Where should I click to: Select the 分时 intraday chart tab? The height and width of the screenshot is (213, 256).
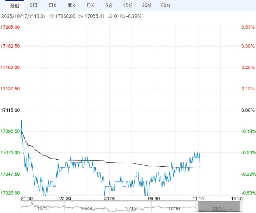[14, 5]
